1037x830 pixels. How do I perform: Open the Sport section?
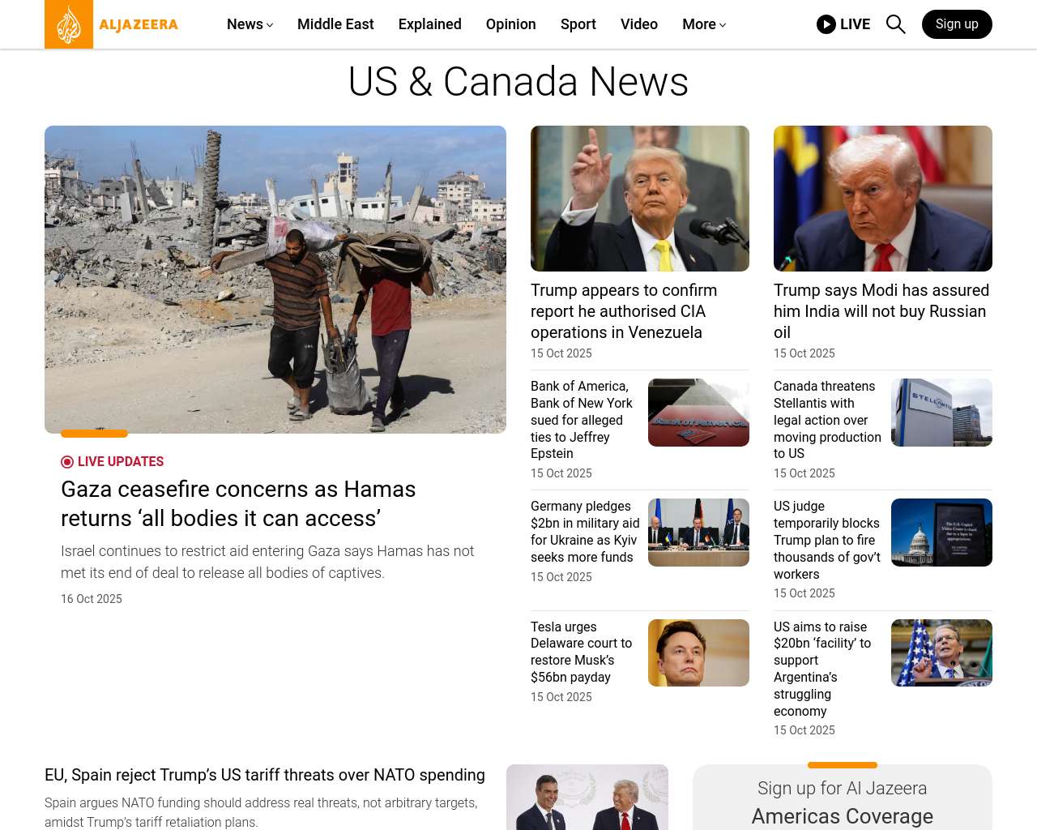click(578, 24)
